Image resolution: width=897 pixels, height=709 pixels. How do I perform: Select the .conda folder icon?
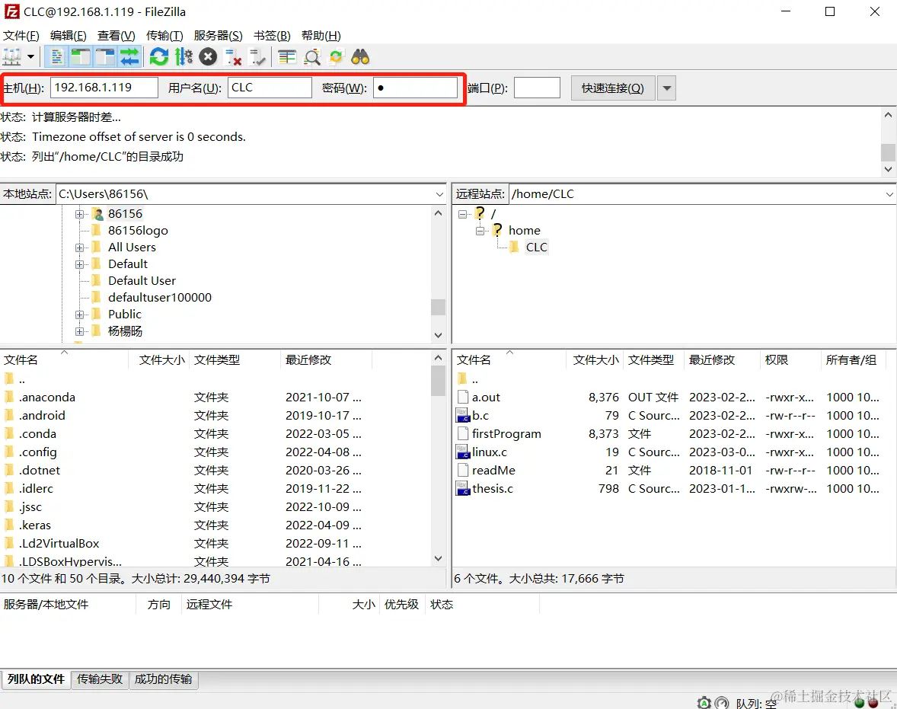tap(8, 434)
